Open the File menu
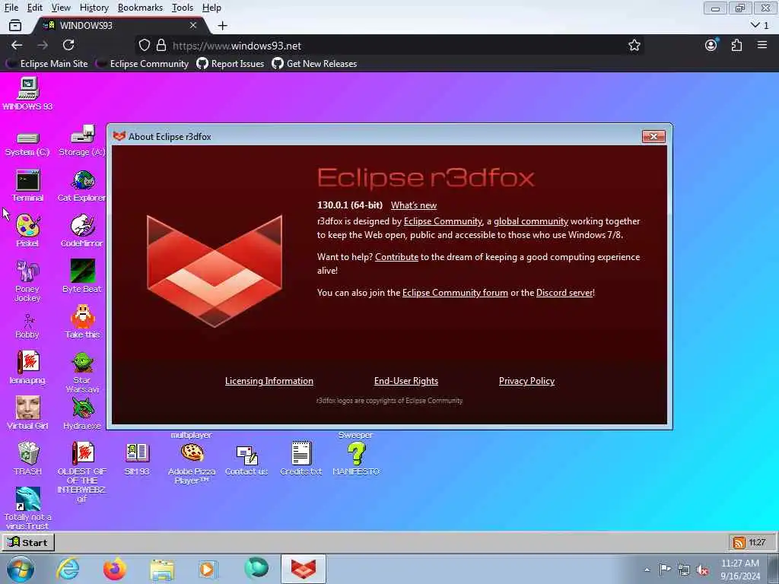The width and height of the screenshot is (779, 584). coord(11,8)
